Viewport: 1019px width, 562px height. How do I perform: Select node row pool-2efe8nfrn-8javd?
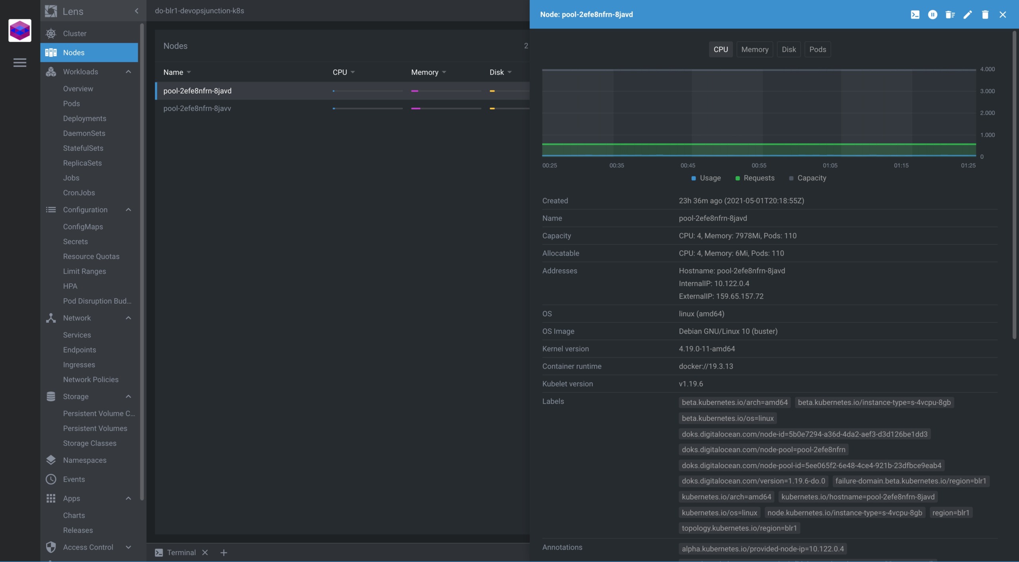click(342, 91)
